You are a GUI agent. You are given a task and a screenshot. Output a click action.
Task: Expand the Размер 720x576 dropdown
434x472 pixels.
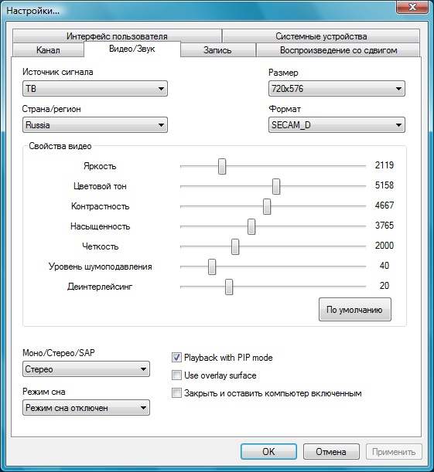click(337, 89)
